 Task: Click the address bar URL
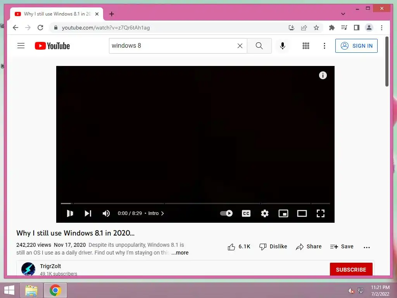(106, 28)
